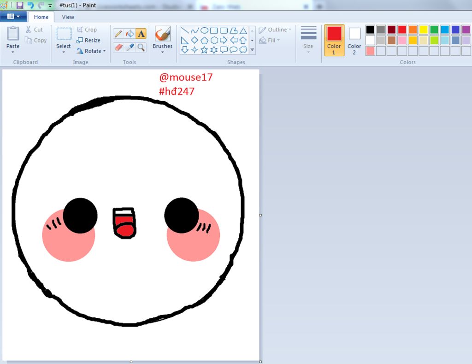Activate the Color 1 foreground box
This screenshot has height=364, width=472.
(x=334, y=41)
